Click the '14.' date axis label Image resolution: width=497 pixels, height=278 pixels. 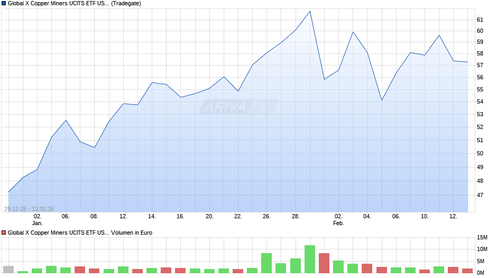click(x=152, y=216)
